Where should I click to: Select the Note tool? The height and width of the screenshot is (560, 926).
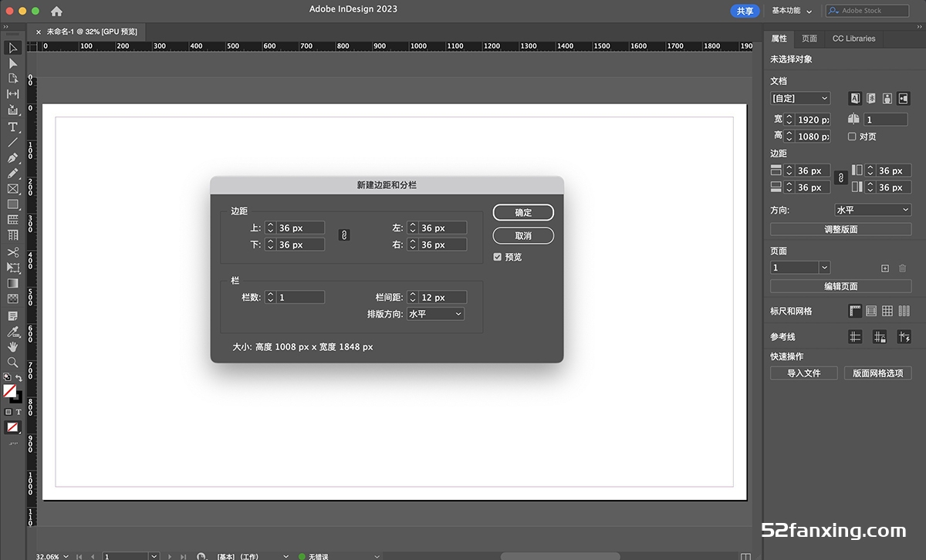(13, 316)
